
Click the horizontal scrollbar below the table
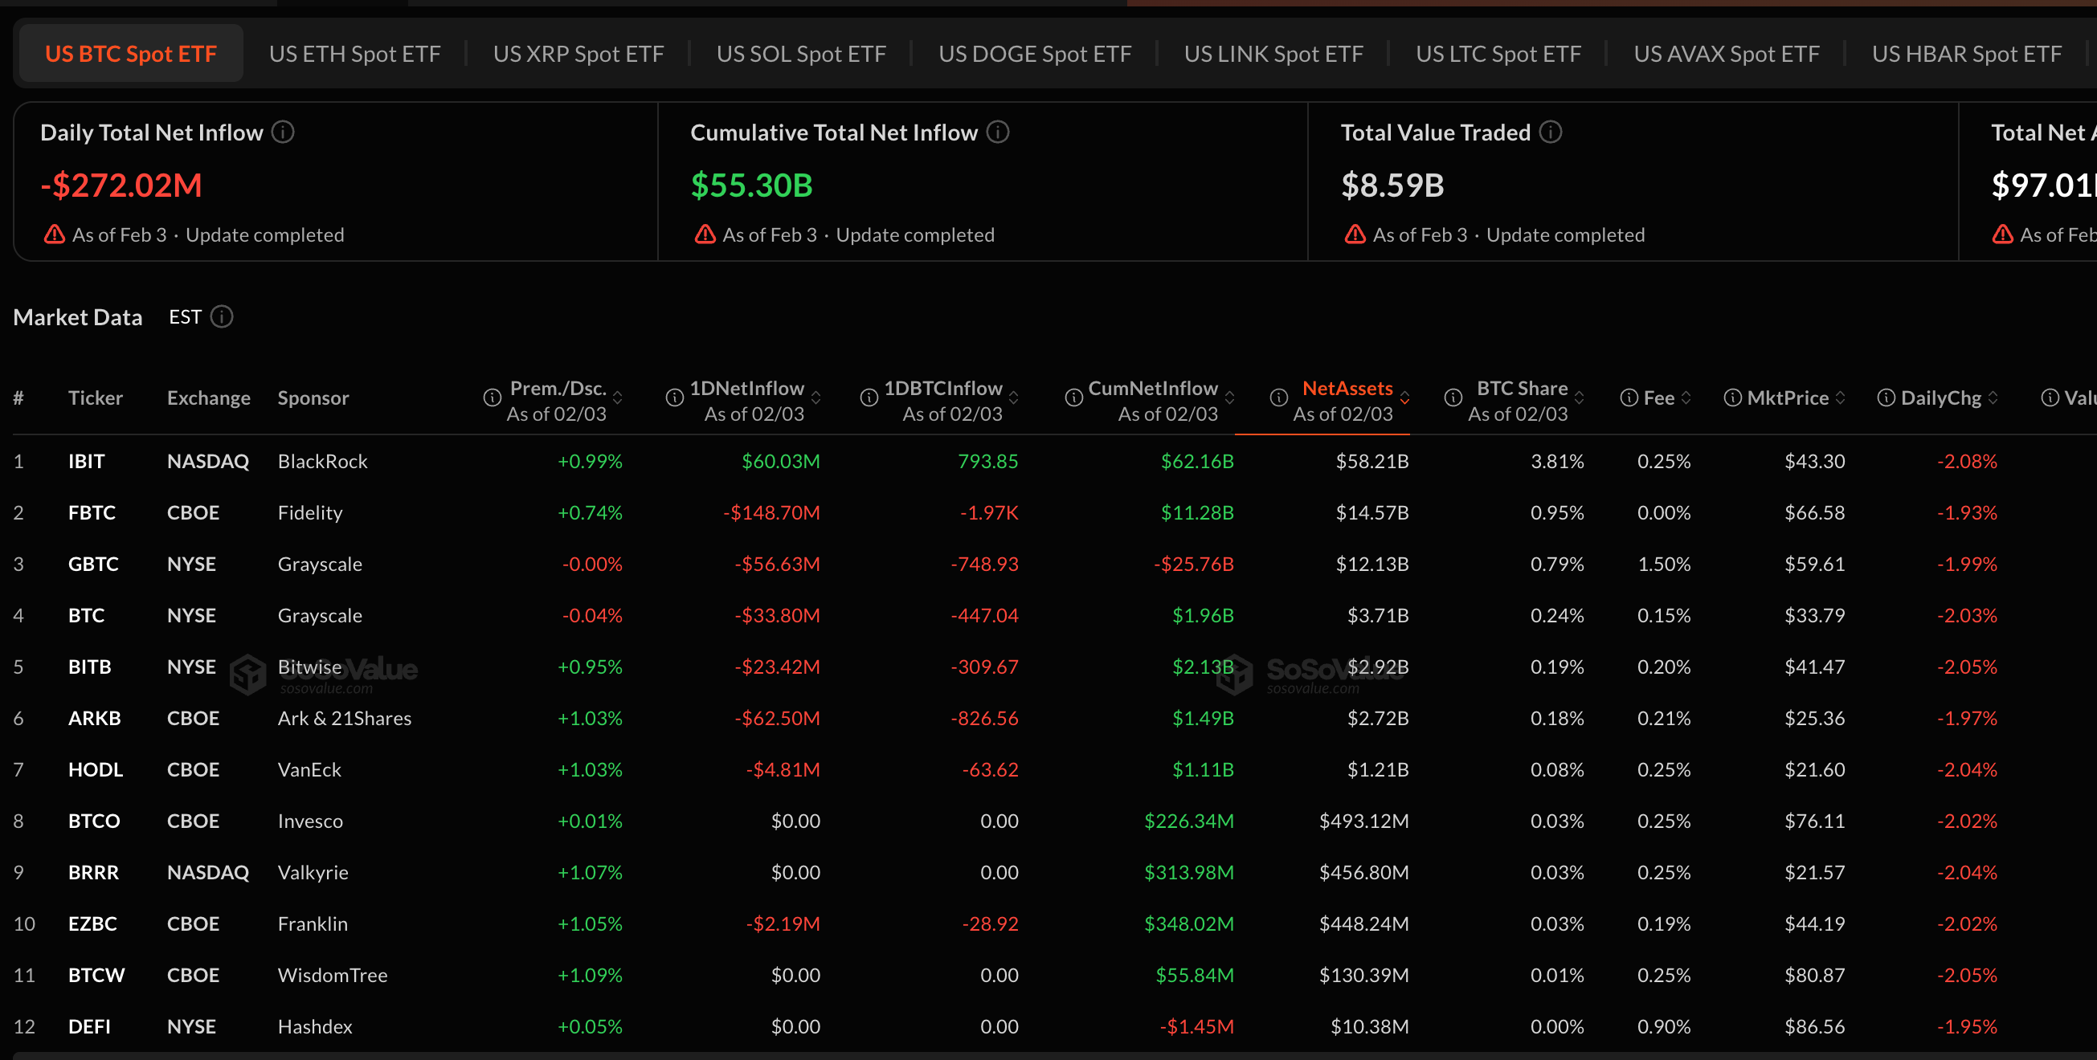[1048, 1055]
